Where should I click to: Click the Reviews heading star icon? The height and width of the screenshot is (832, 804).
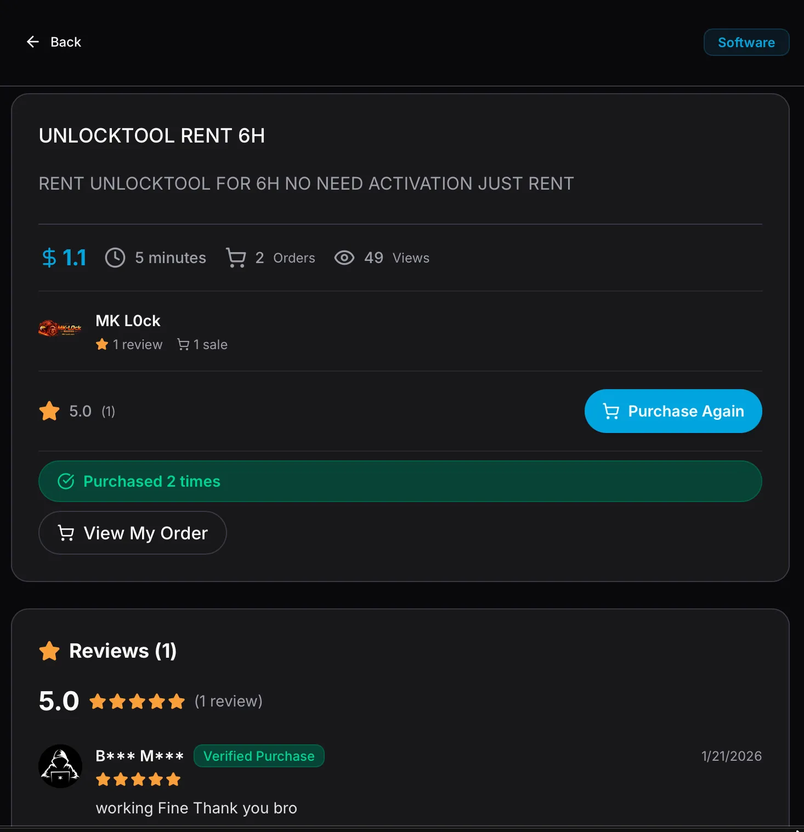[x=49, y=651]
